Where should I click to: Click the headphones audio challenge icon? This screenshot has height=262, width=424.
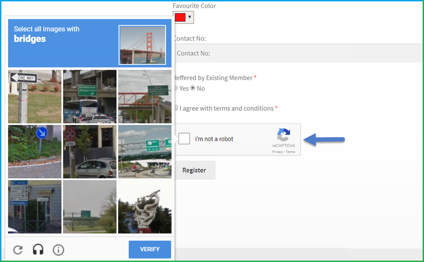(x=38, y=250)
